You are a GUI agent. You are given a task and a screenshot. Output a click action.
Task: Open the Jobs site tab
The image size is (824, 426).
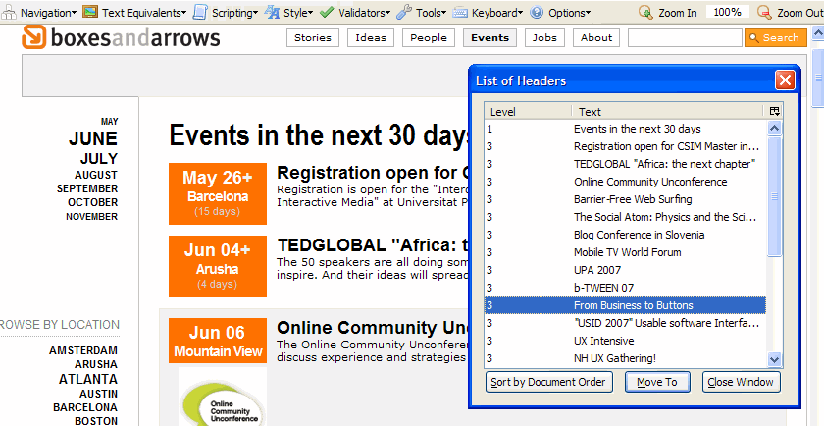(544, 38)
